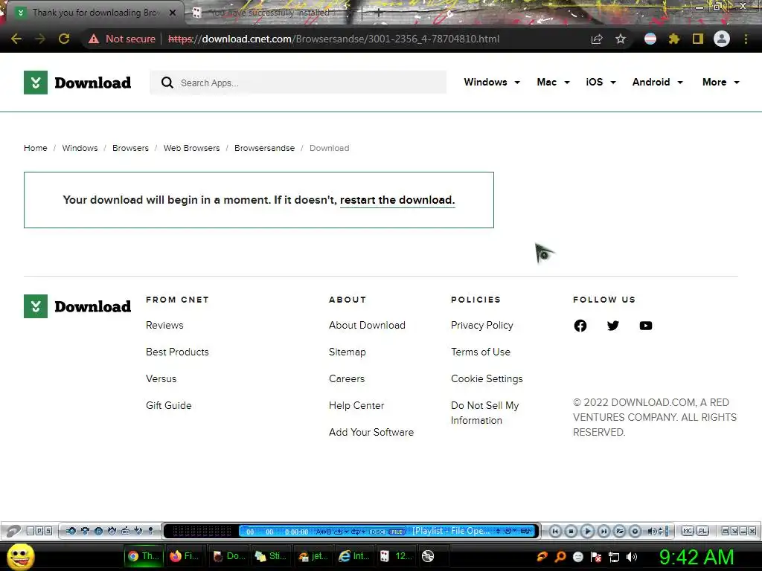Toggle the browser side panel

click(698, 39)
